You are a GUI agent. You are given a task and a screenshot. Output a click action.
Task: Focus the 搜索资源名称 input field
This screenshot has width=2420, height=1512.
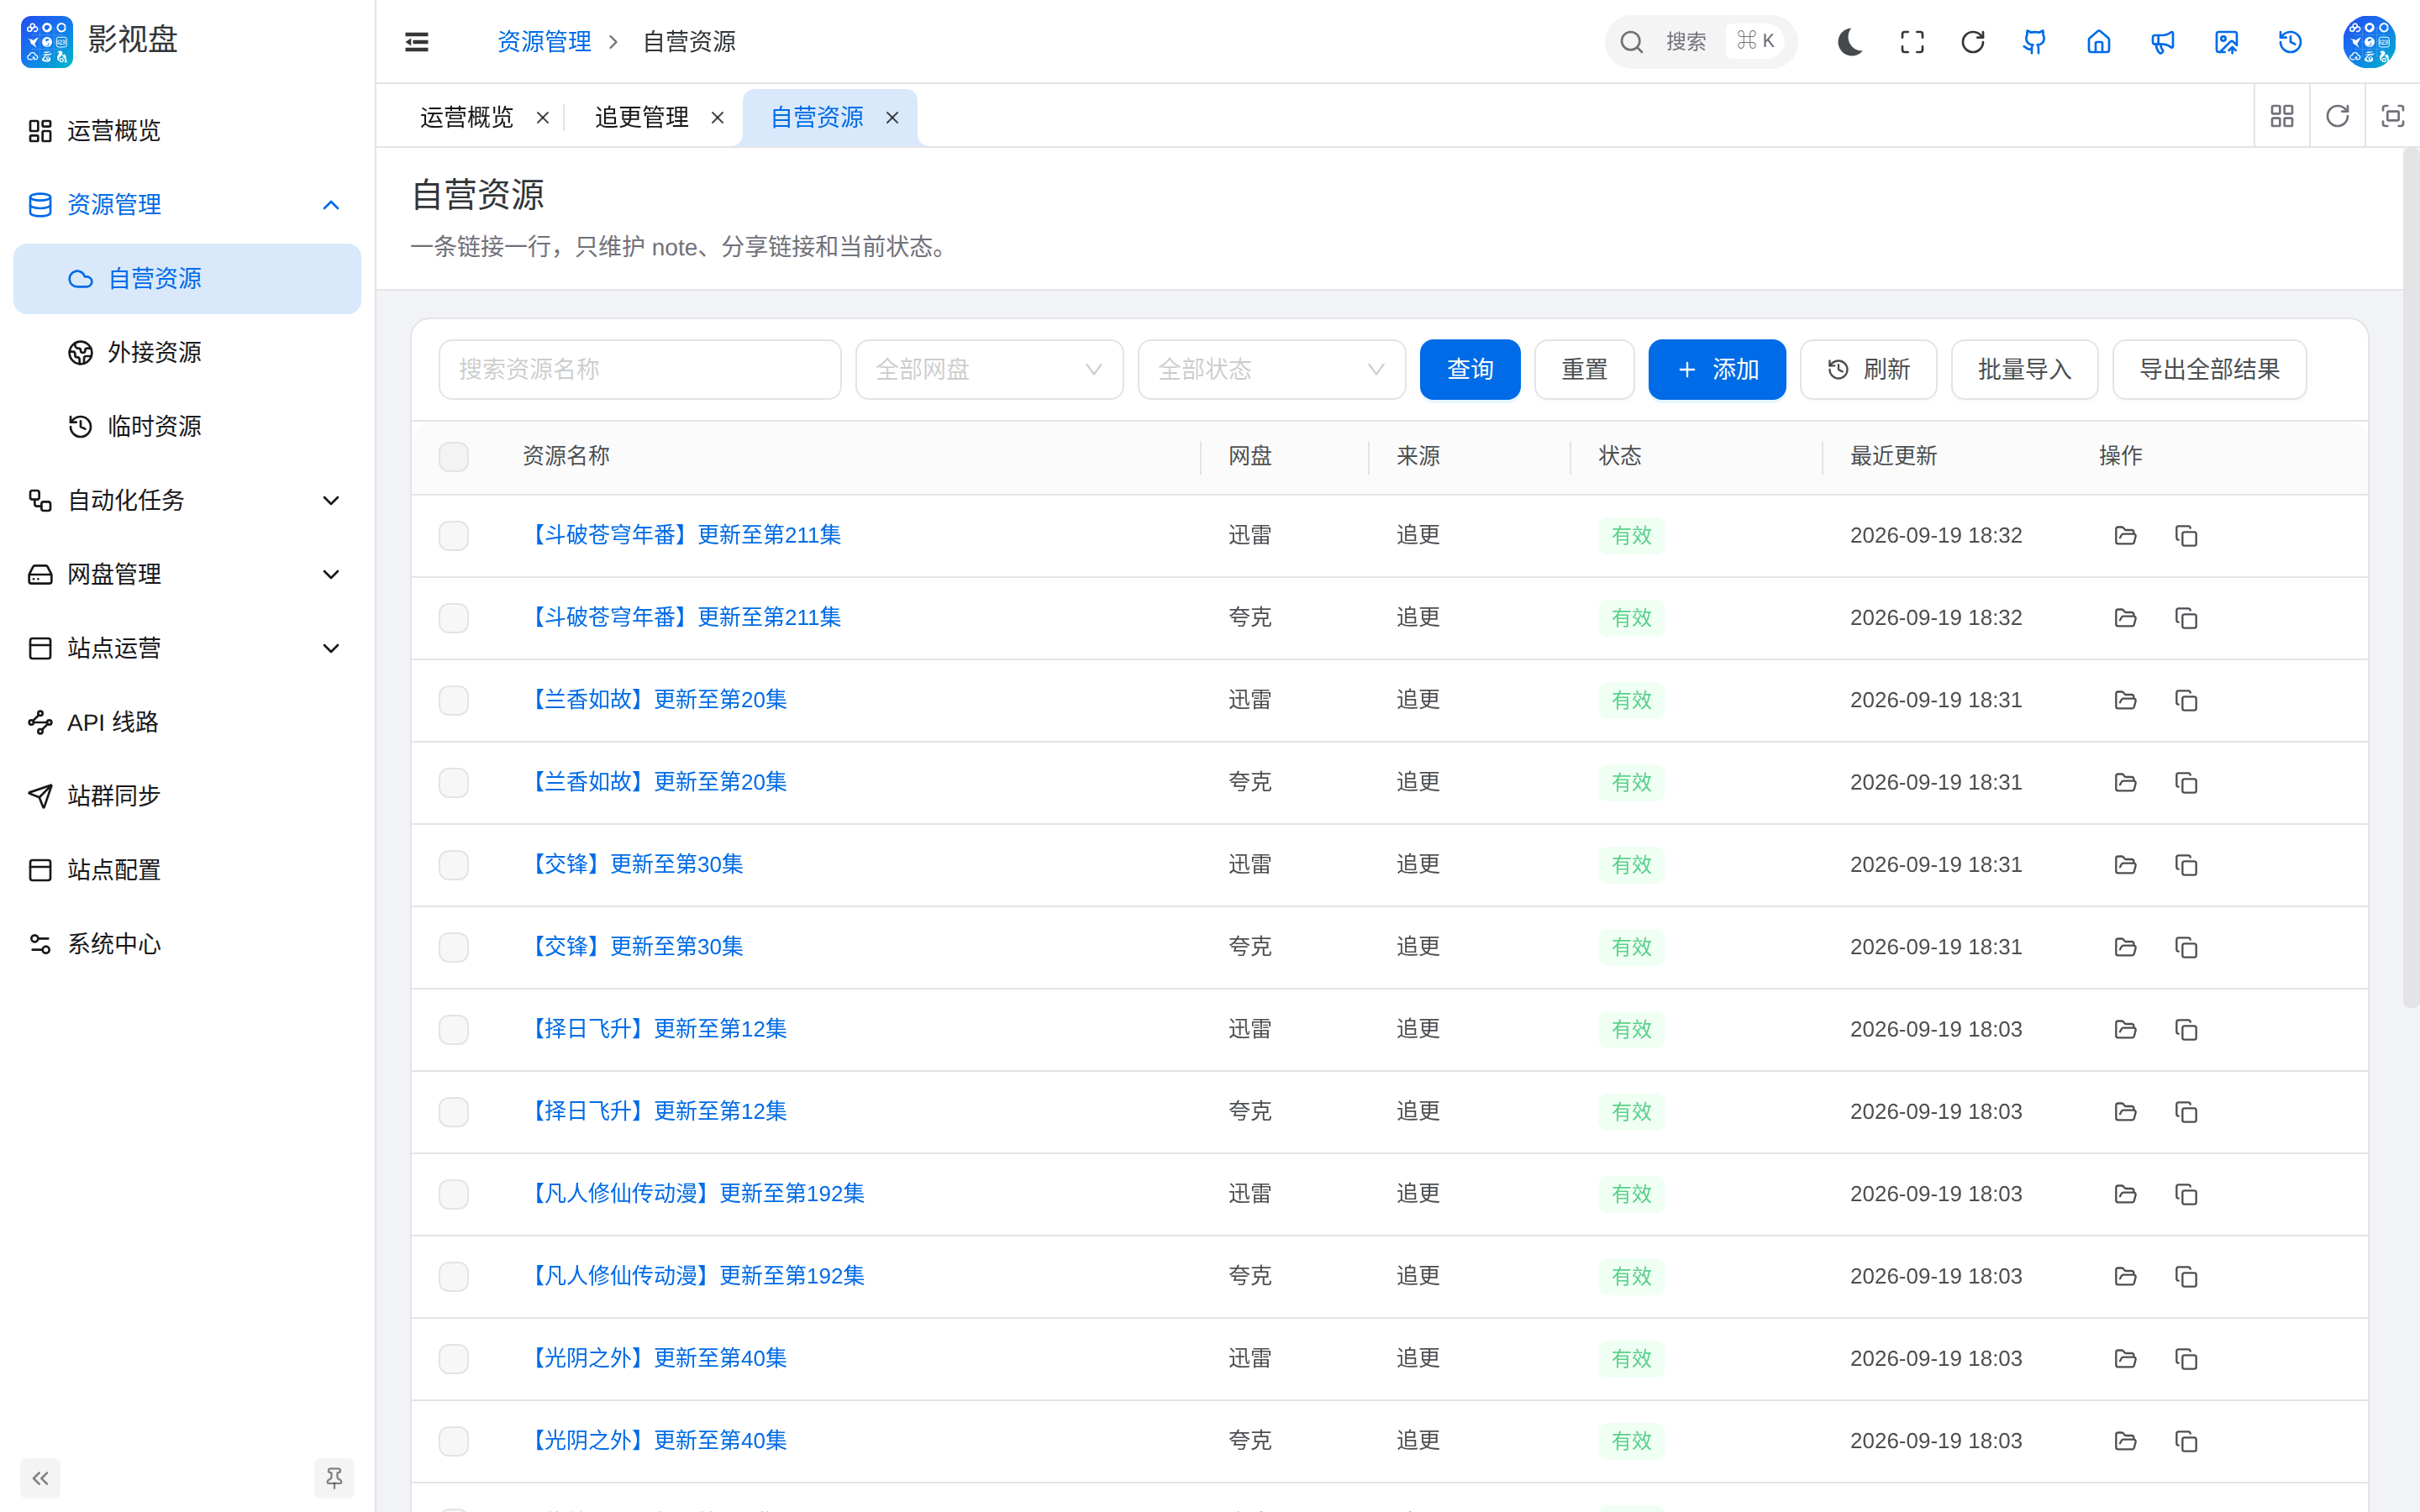[640, 370]
